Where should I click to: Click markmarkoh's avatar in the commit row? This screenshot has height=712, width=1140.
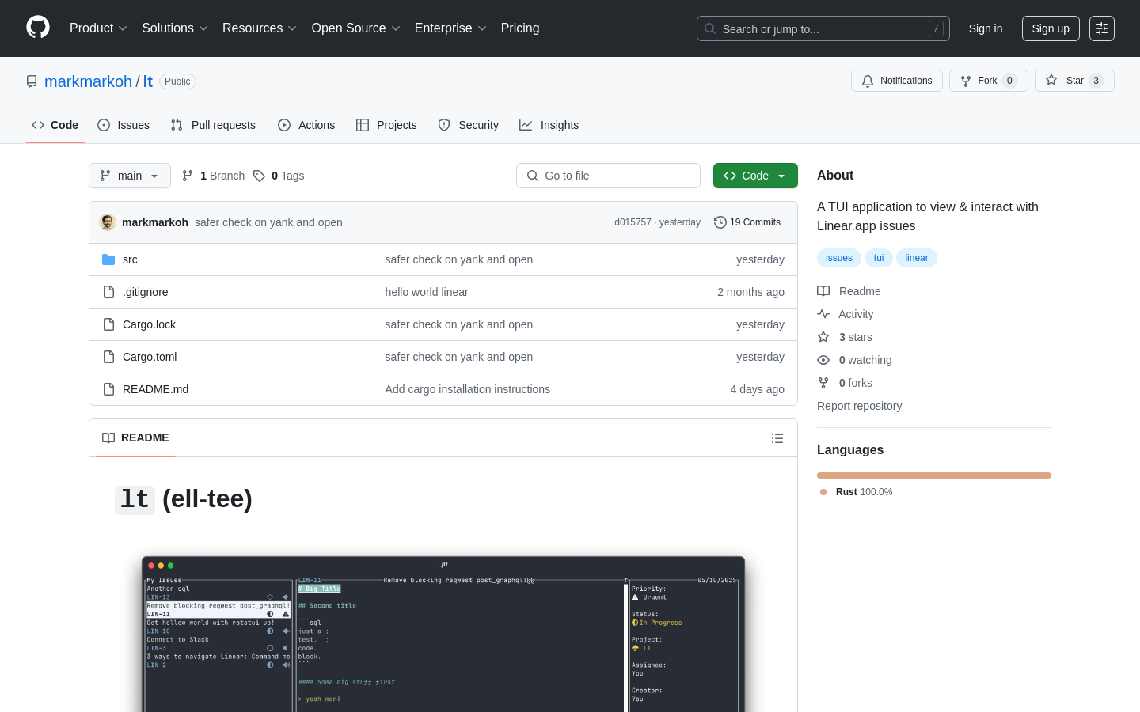coord(108,222)
